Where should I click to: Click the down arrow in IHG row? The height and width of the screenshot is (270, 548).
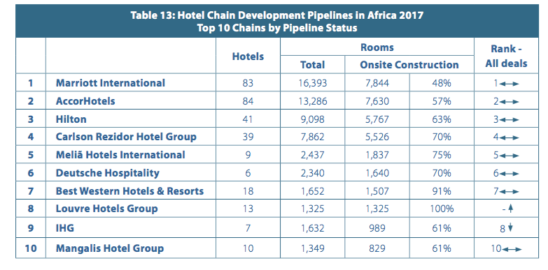510,228
